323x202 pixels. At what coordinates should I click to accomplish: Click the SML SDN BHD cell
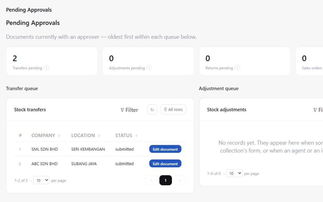(x=45, y=149)
